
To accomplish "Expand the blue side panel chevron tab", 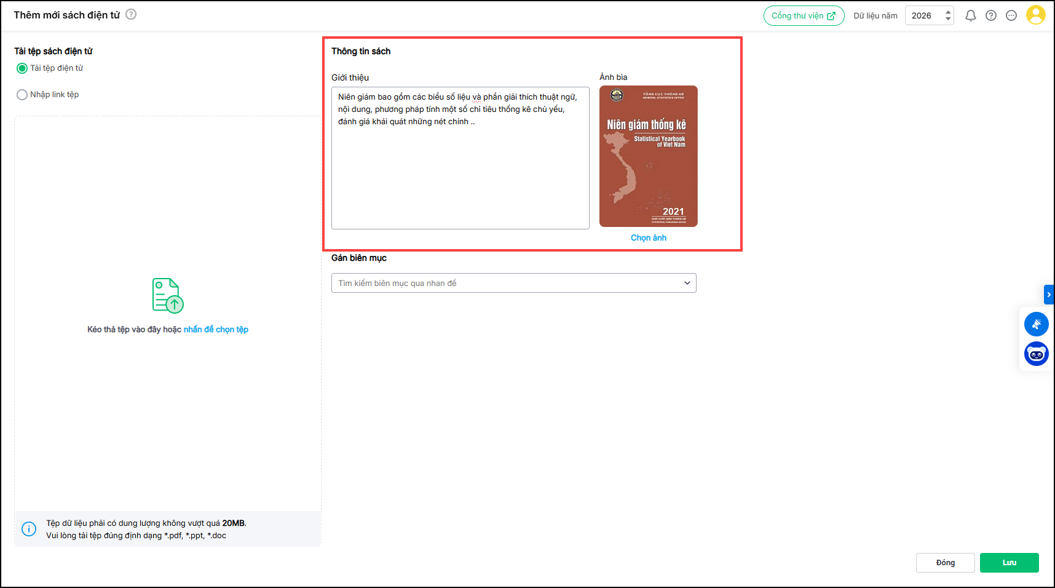I will 1049,295.
